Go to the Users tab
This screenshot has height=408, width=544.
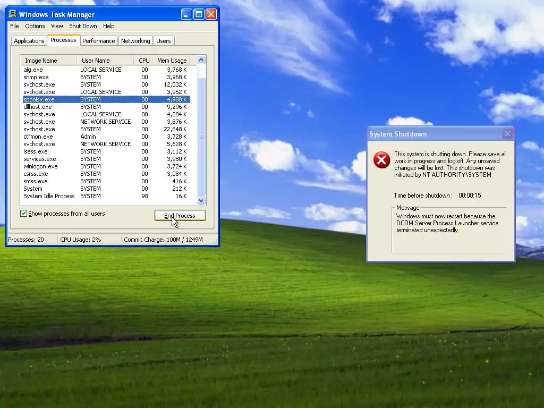click(164, 40)
